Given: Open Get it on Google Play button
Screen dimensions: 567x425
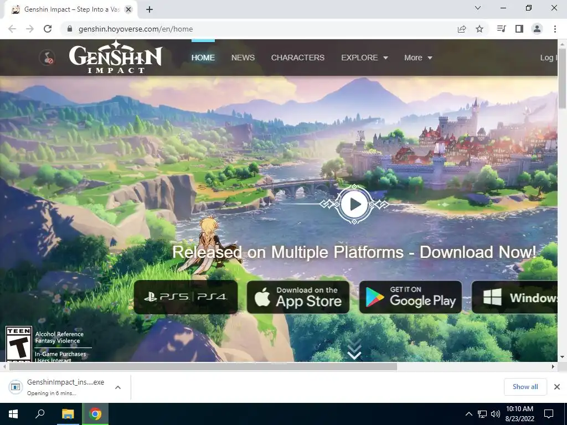Looking at the screenshot, I should (x=410, y=297).
